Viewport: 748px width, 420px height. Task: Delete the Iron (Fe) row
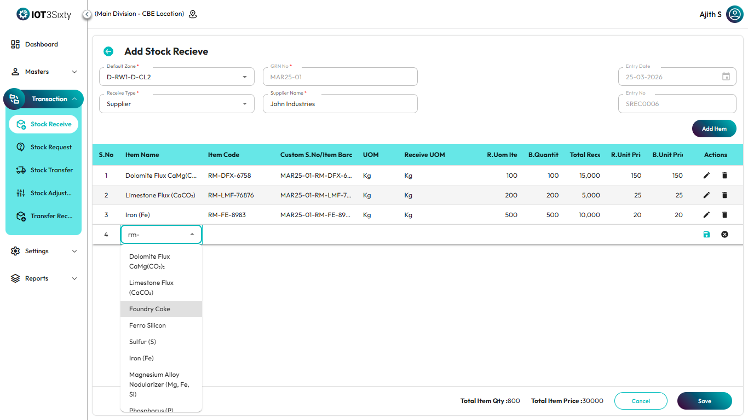[724, 215]
